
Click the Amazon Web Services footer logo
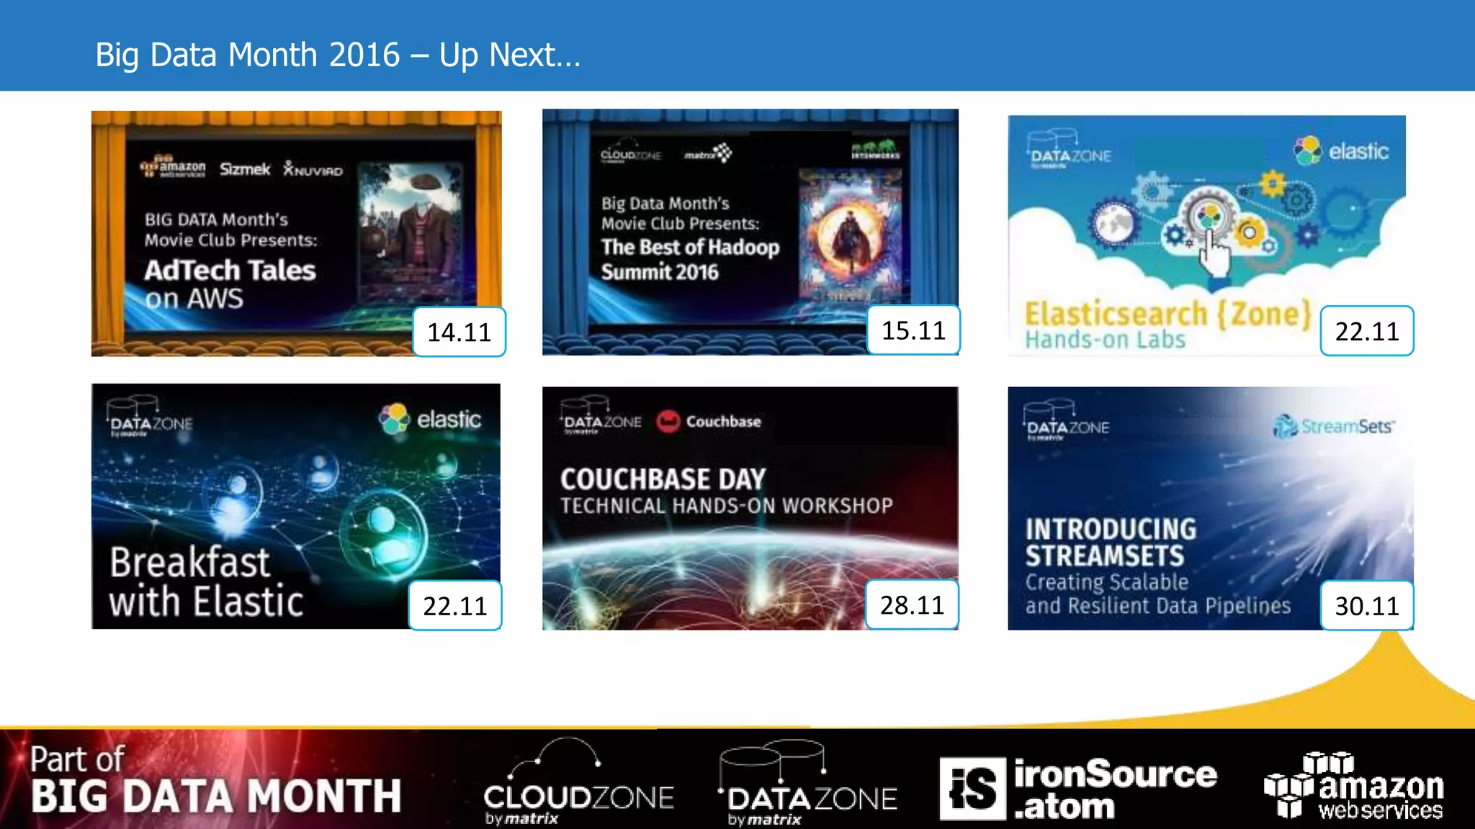tap(1354, 787)
